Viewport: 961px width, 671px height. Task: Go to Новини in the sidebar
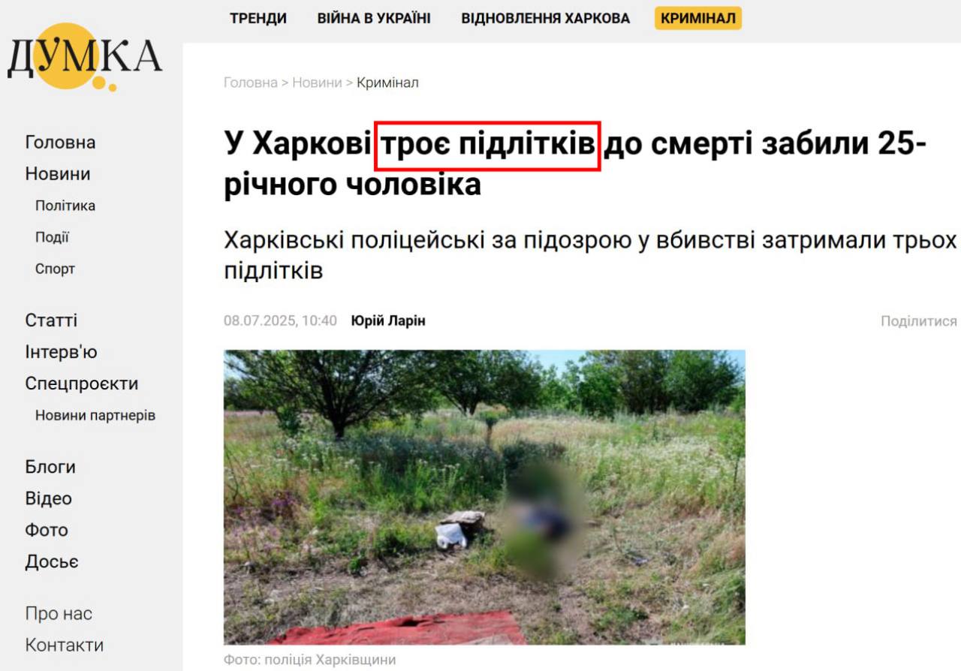pos(58,174)
